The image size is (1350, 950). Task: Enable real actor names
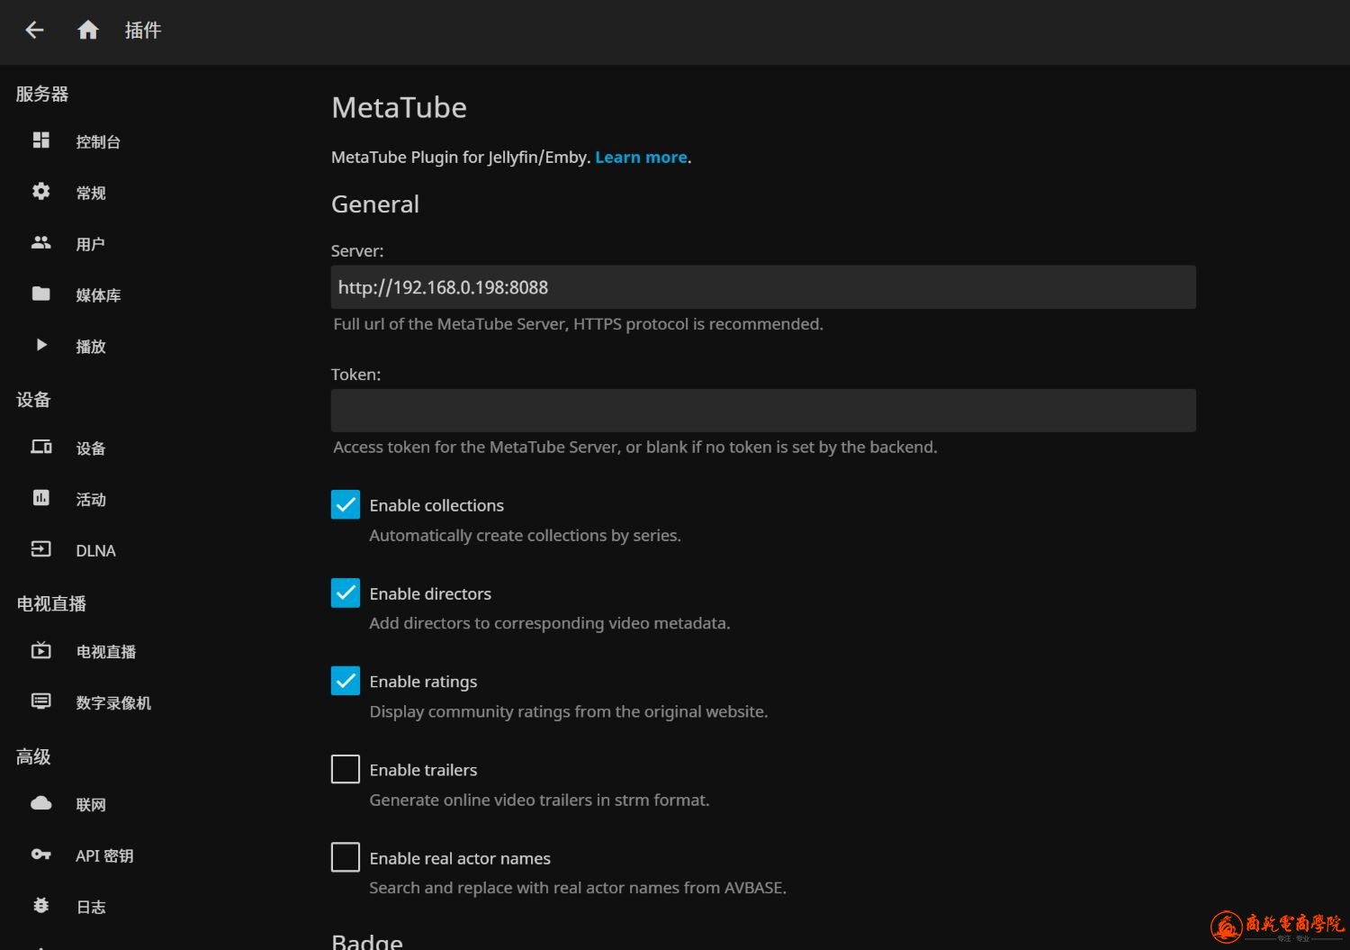tap(345, 856)
